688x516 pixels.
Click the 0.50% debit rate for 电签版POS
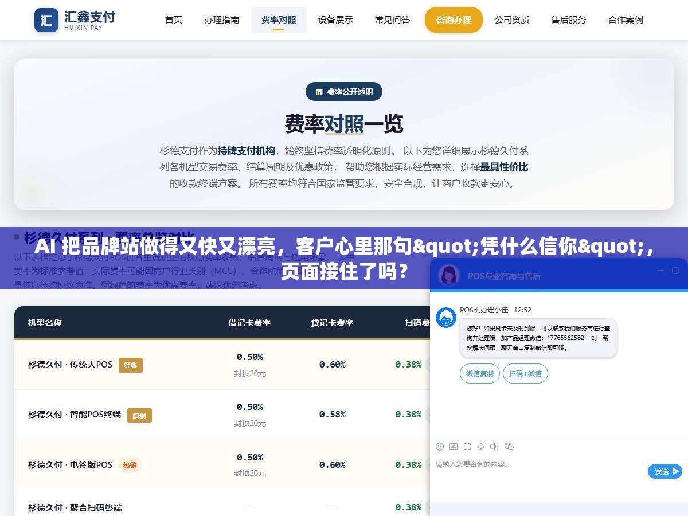[x=250, y=458]
